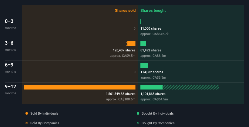This screenshot has width=249, height=127.
Task: Click the orange Sold By Individuals legend dot
Action: pyautogui.click(x=27, y=113)
